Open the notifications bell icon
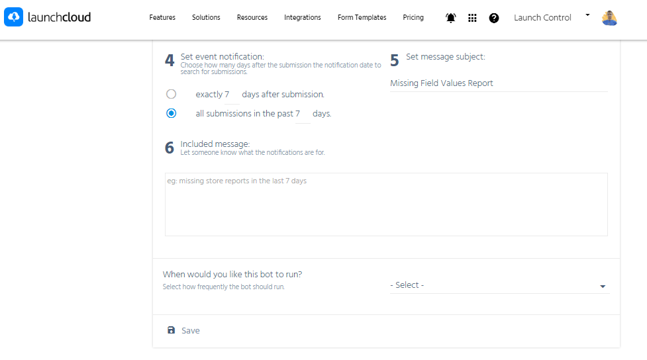 tap(451, 18)
